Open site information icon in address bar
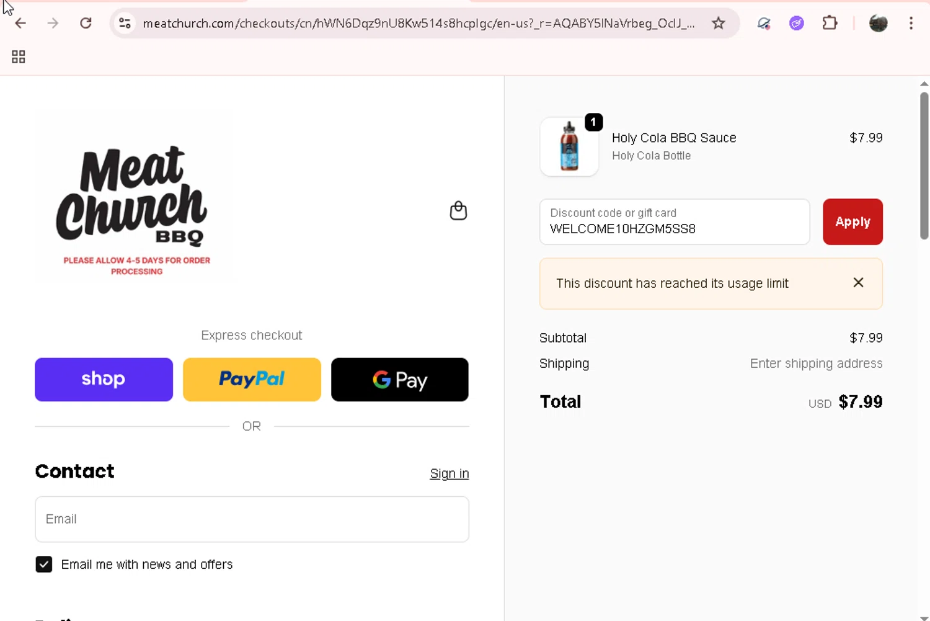930x621 pixels. coord(125,24)
